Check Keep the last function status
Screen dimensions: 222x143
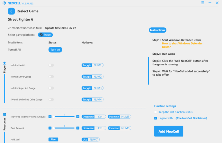156,112
